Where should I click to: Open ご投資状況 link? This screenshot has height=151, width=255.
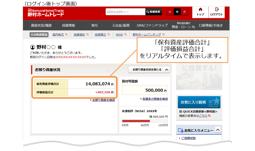[188, 138]
